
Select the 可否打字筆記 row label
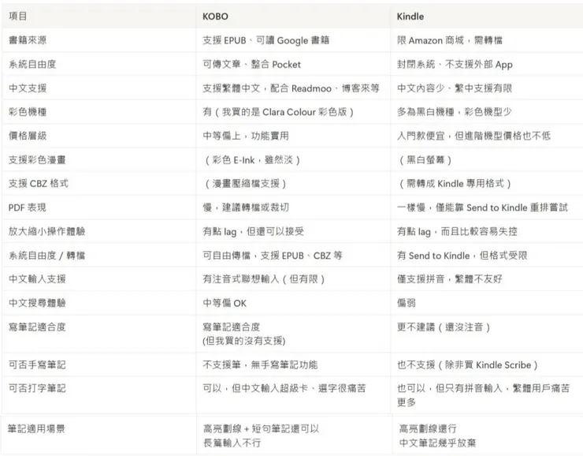37,388
